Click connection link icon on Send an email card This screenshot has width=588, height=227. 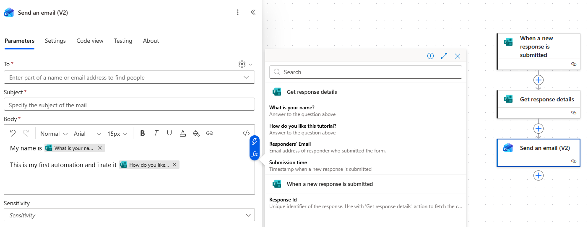[574, 161]
